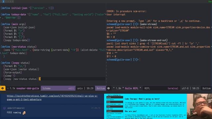Click the REPL major mode label

[147, 88]
